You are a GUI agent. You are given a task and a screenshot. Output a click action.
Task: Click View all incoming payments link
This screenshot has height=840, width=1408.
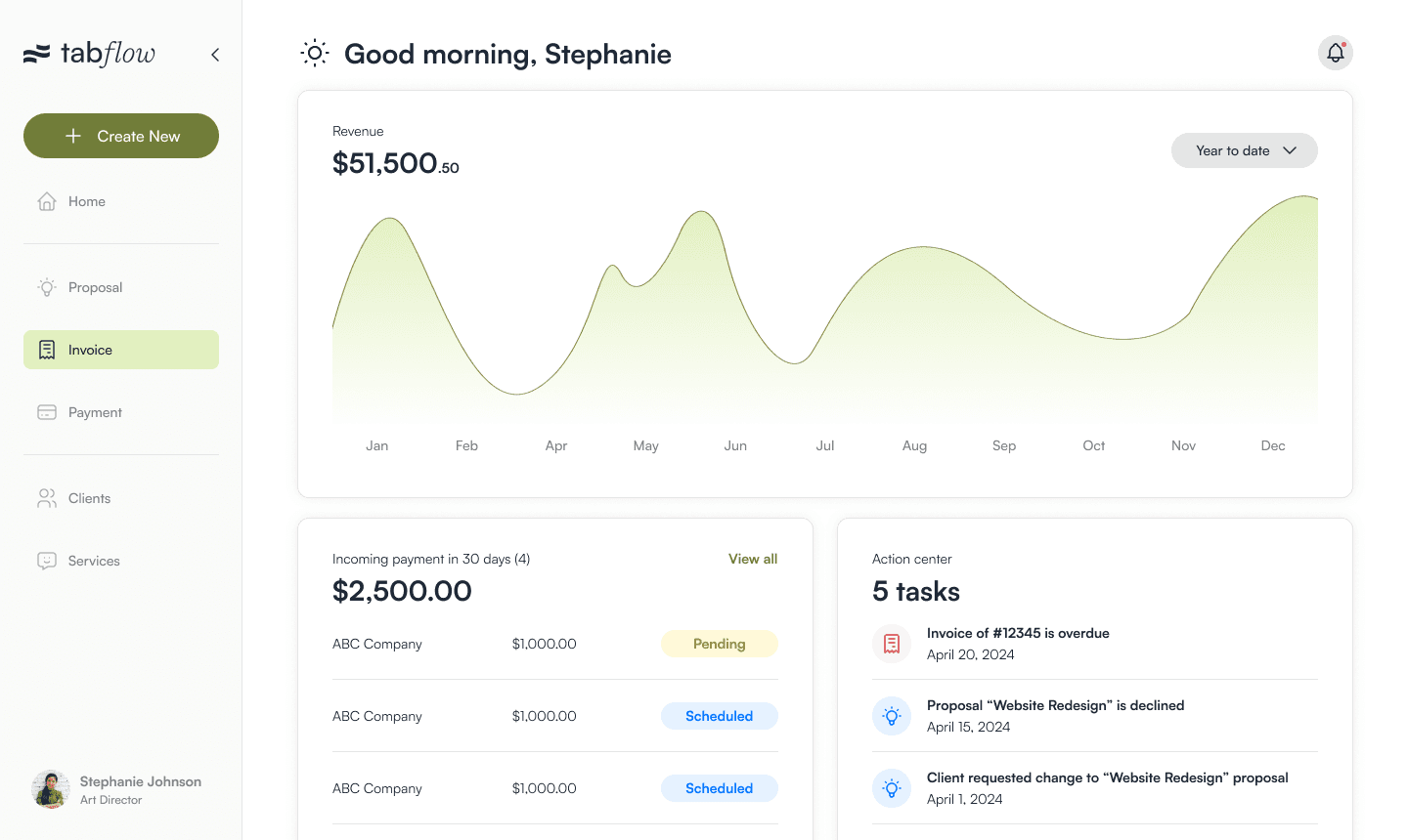(753, 559)
